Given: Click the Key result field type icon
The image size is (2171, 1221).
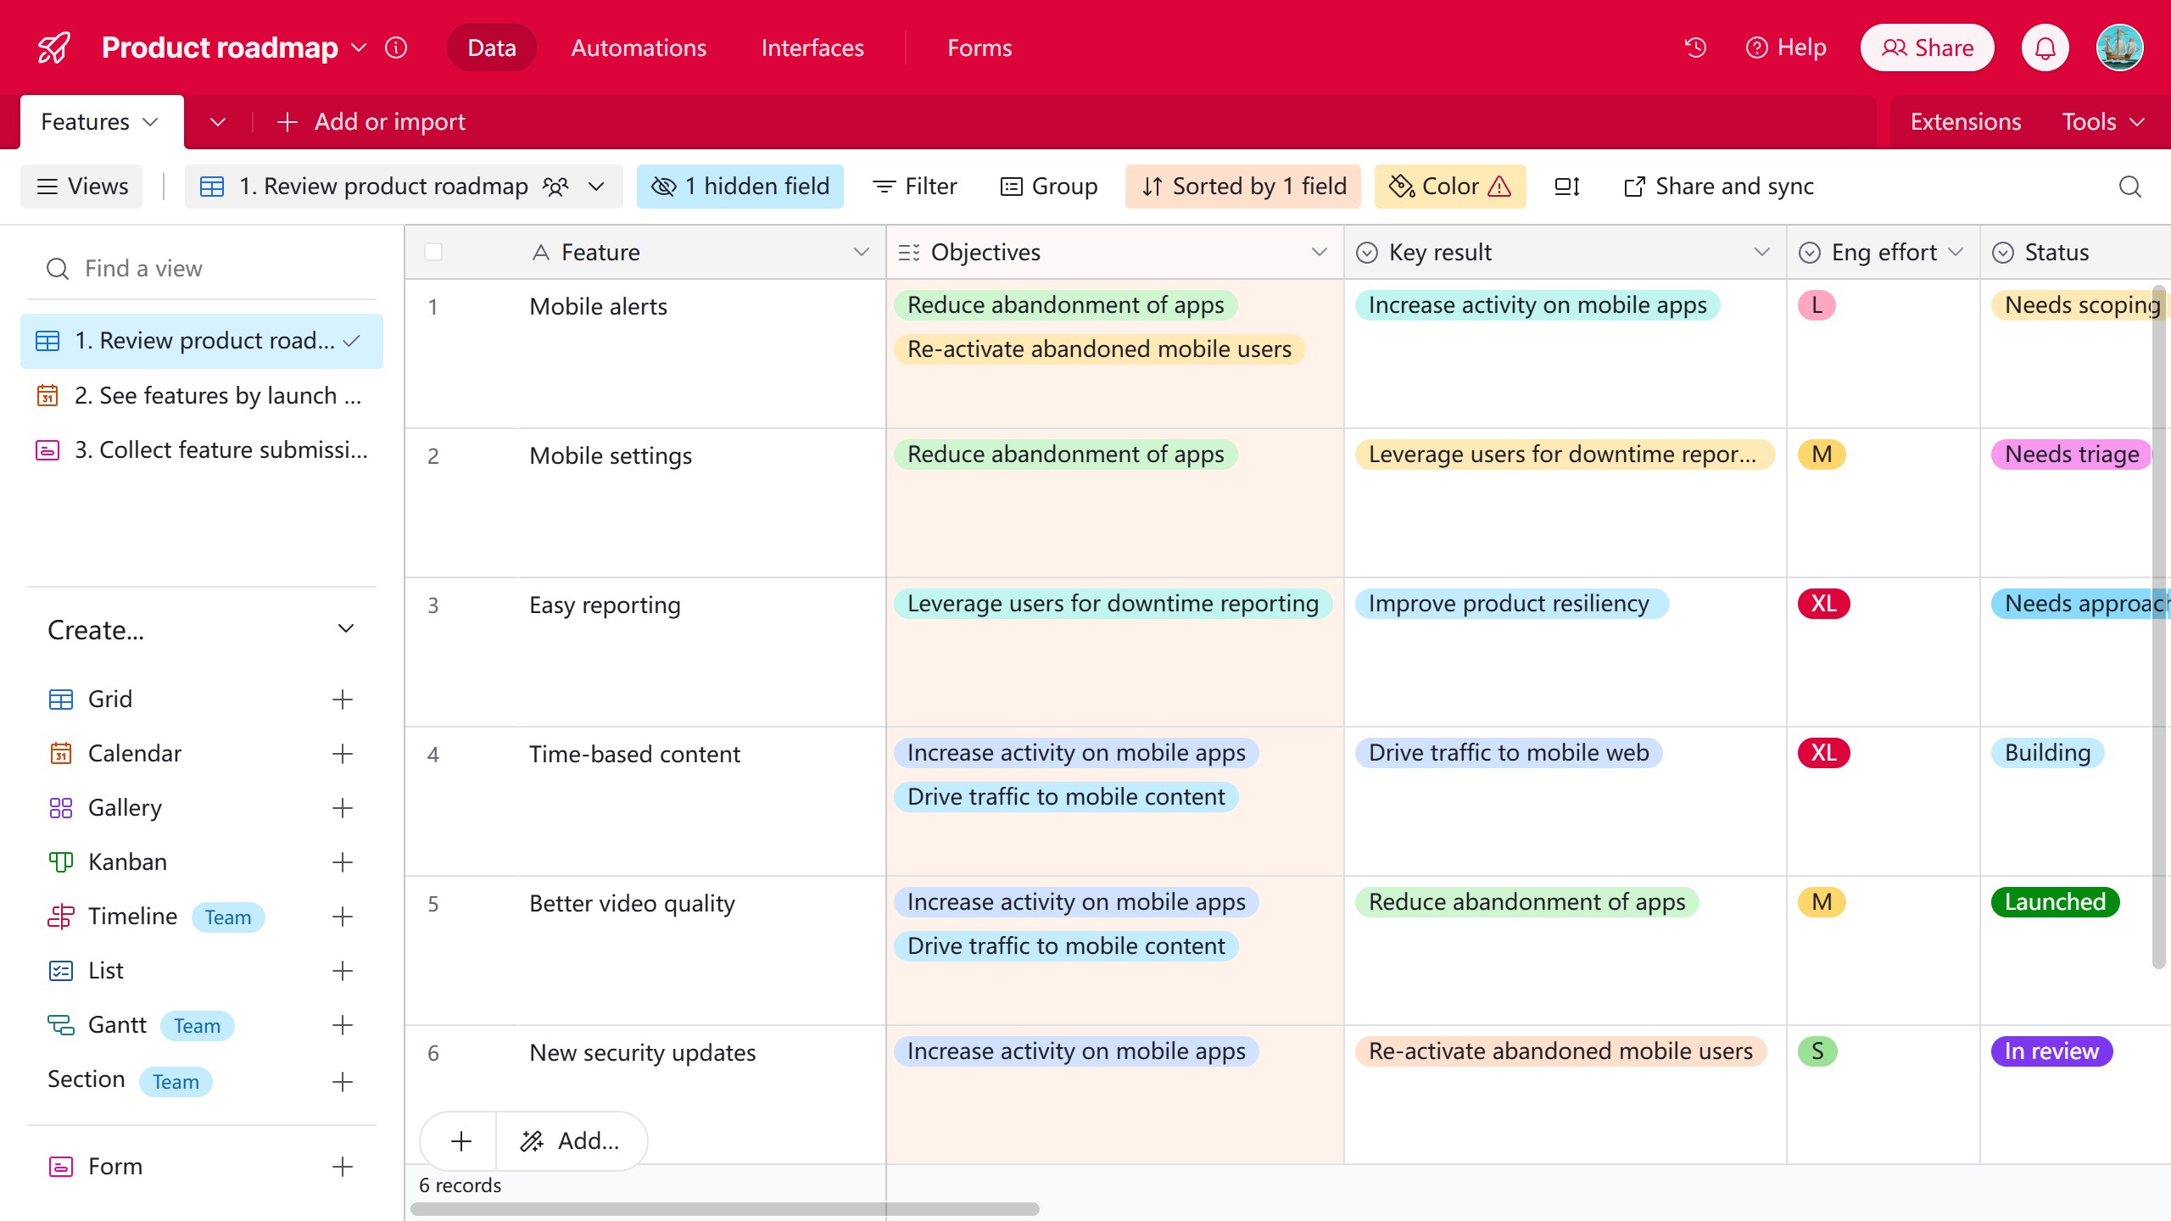Looking at the screenshot, I should tap(1367, 253).
